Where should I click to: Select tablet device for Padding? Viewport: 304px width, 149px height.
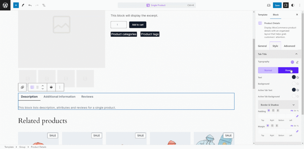(x=273, y=110)
